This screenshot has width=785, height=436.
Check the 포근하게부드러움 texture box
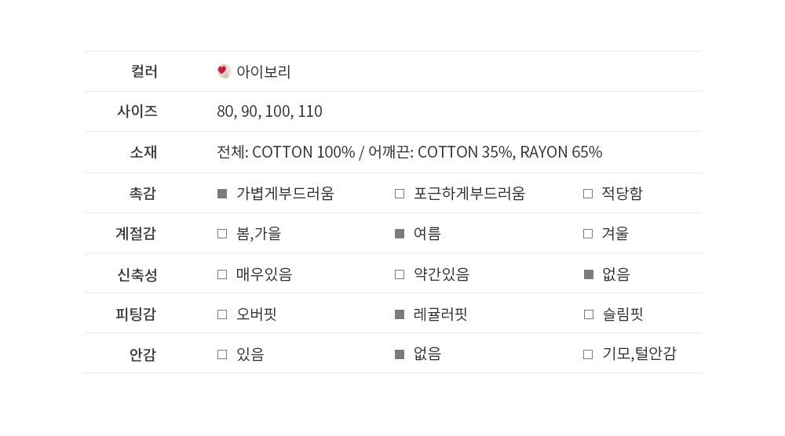coord(400,194)
